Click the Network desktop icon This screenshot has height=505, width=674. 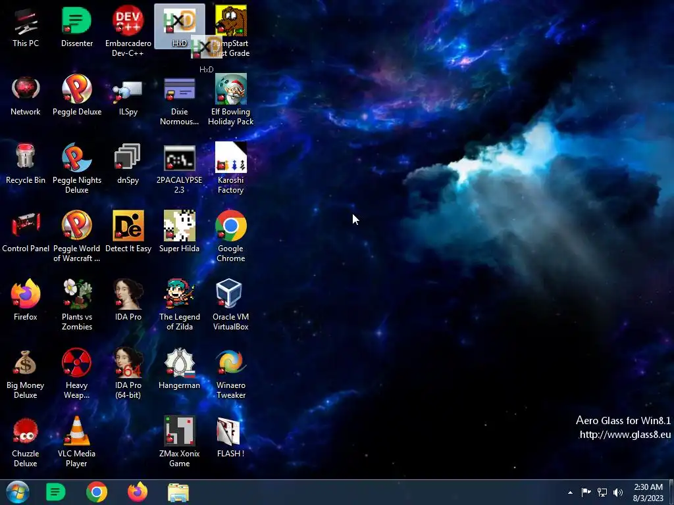click(26, 95)
